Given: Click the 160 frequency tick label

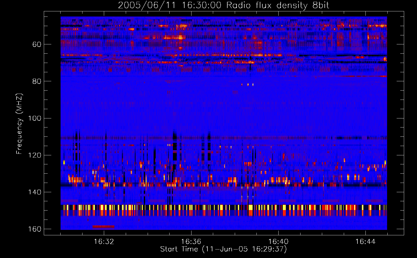Looking at the screenshot, I should (35, 229).
